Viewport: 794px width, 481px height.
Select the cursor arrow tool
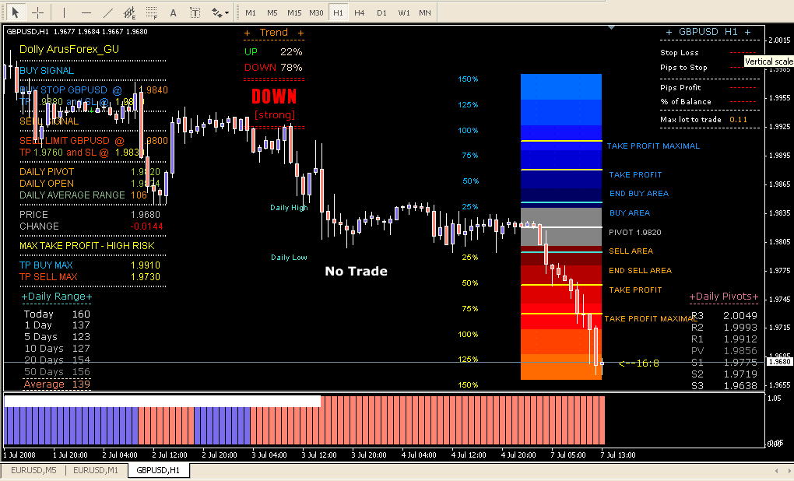coord(15,12)
